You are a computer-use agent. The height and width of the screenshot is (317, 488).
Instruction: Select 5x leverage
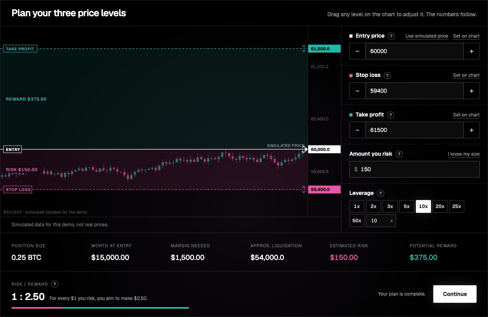tap(407, 206)
